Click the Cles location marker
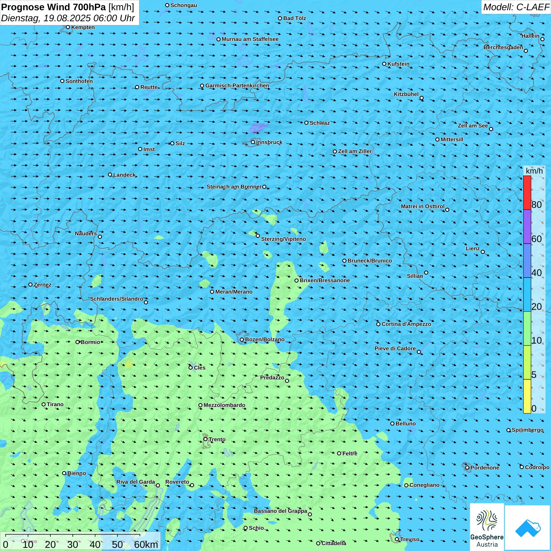The image size is (551, 551). [x=190, y=368]
